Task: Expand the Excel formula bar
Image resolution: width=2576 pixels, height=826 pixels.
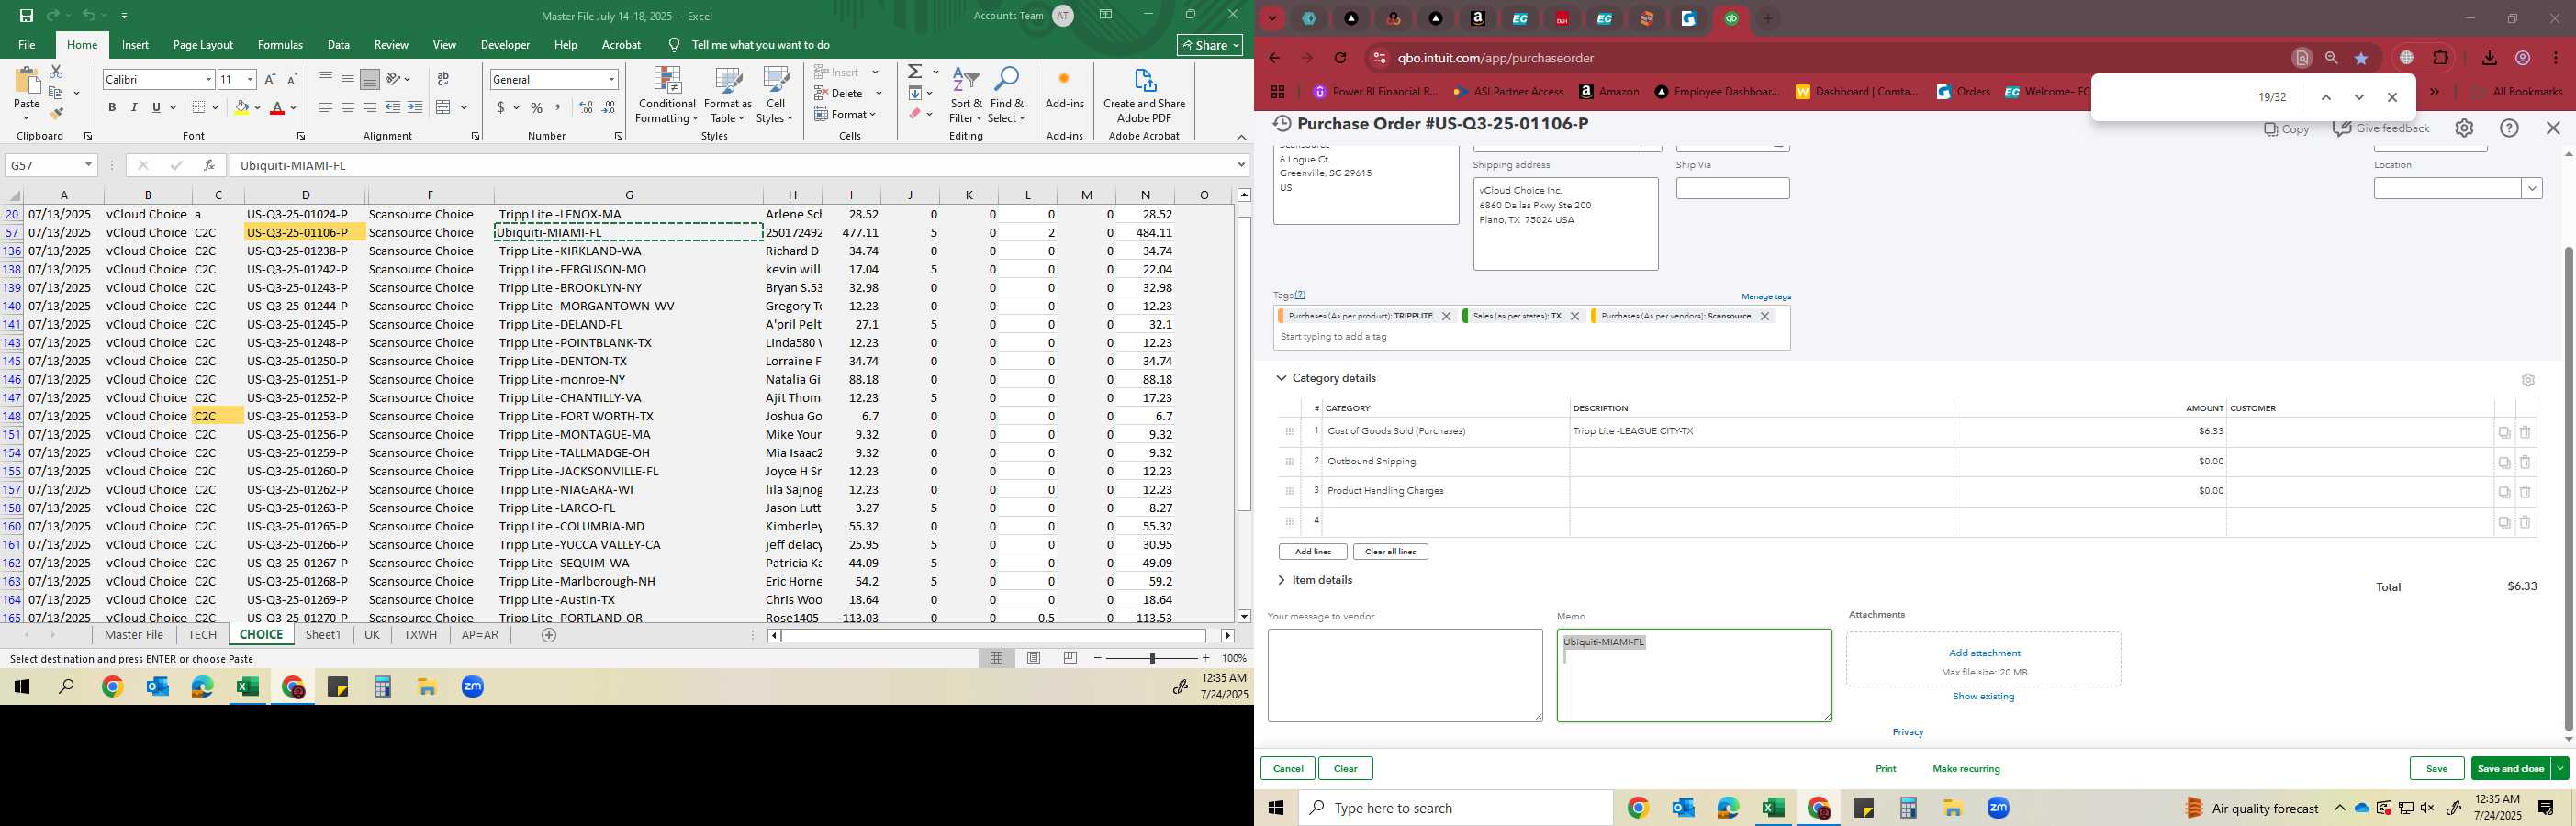Action: [1241, 165]
